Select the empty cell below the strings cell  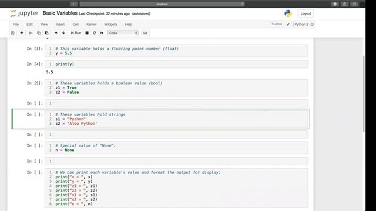[x=176, y=135]
